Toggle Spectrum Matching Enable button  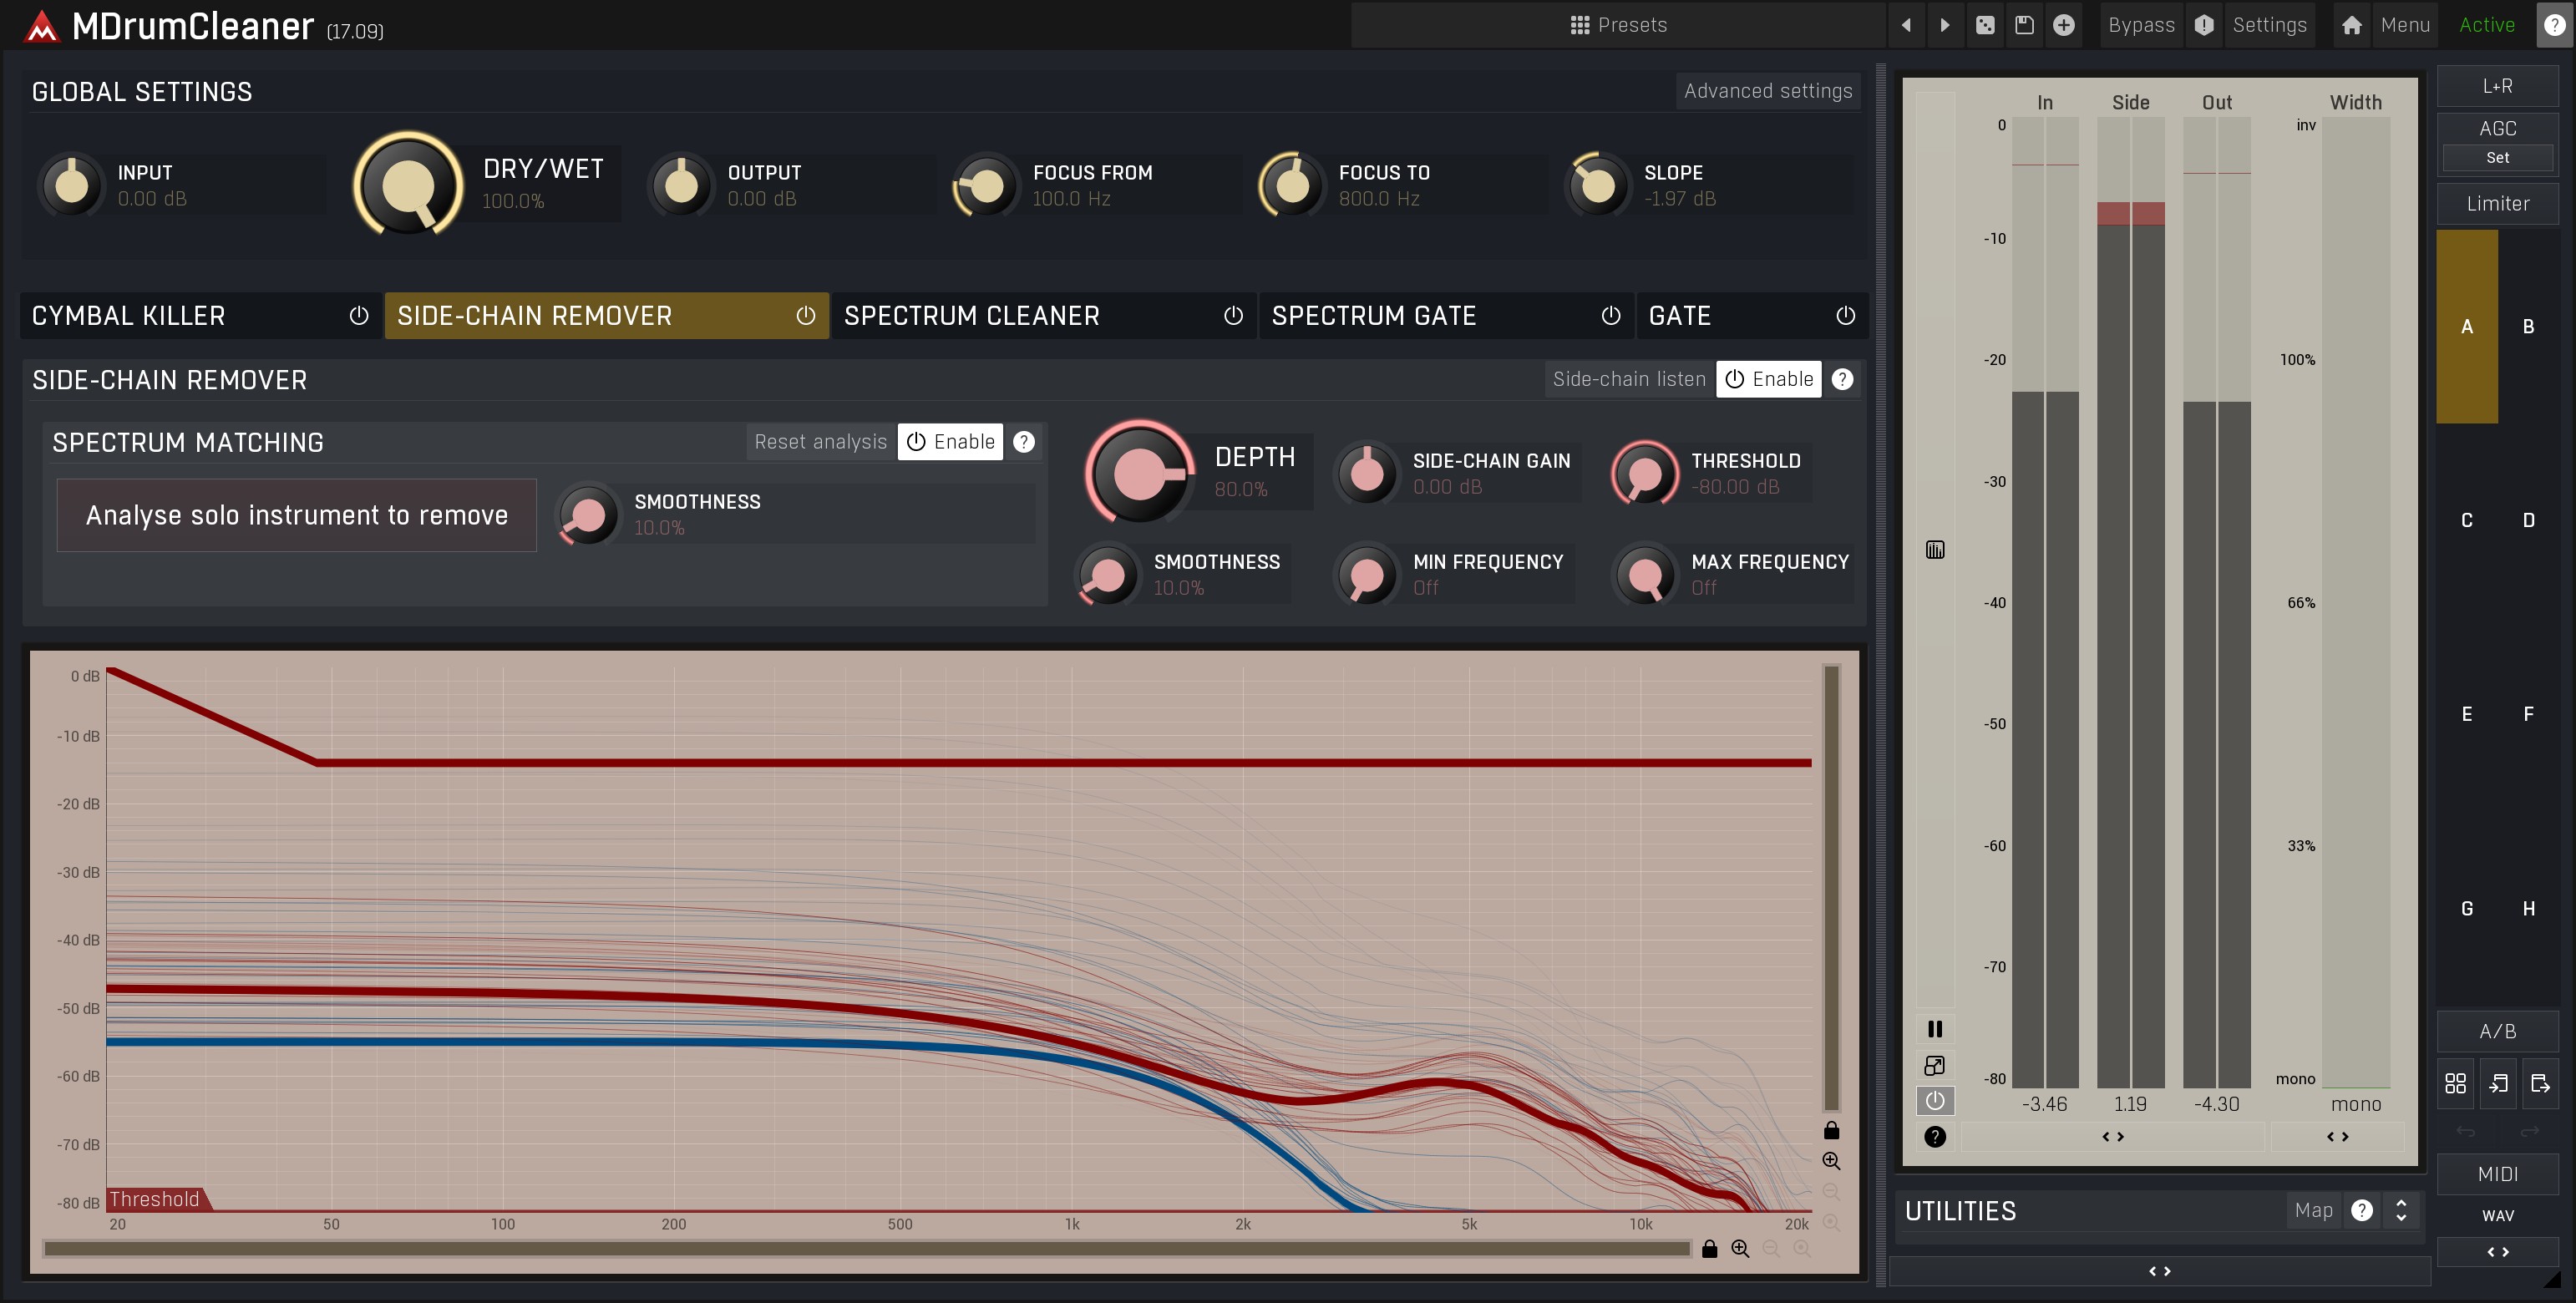click(950, 442)
